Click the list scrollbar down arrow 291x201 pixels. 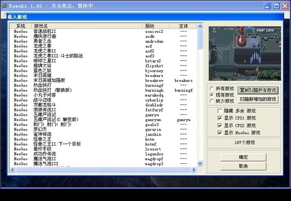coord(200,163)
